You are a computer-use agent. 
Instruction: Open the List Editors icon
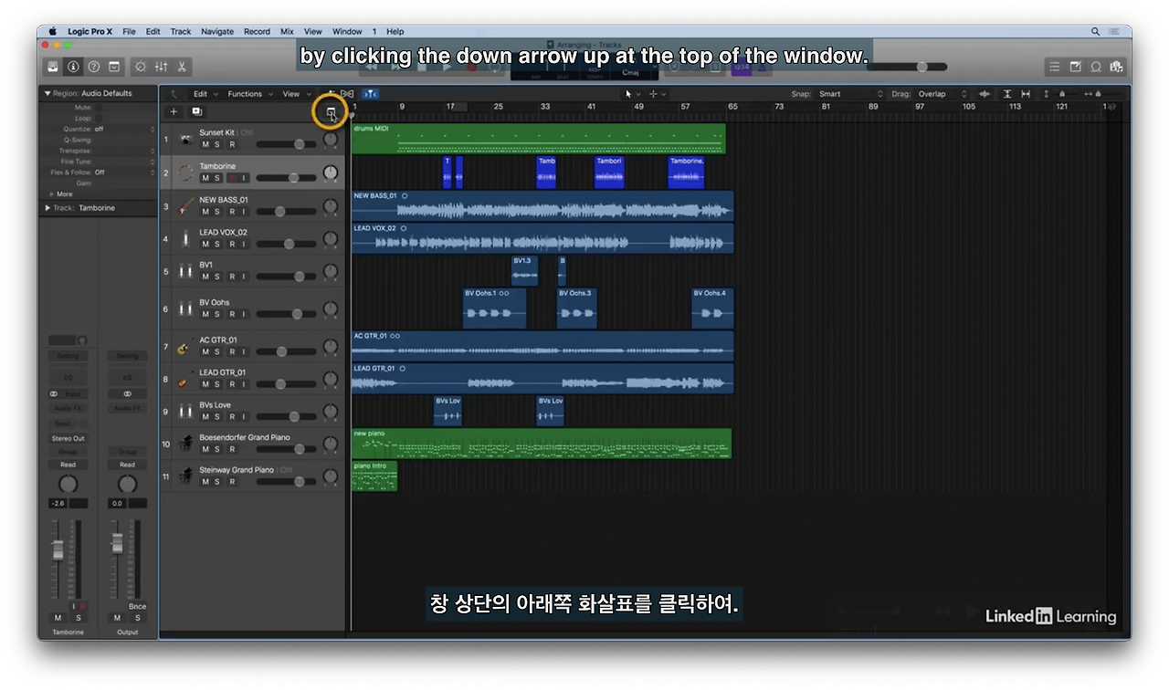(x=1054, y=67)
